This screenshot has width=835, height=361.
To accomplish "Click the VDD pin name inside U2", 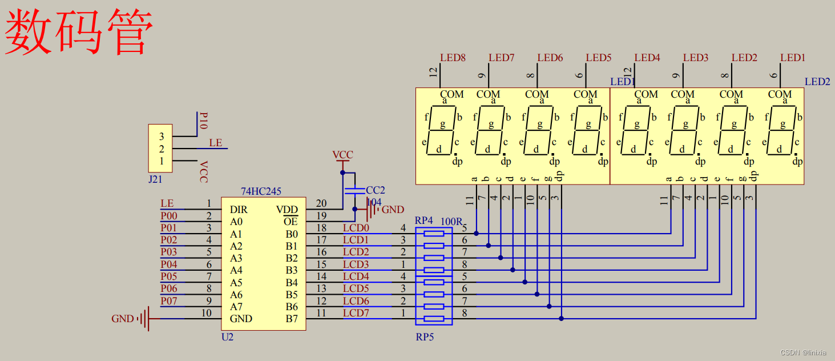I will click(x=287, y=210).
